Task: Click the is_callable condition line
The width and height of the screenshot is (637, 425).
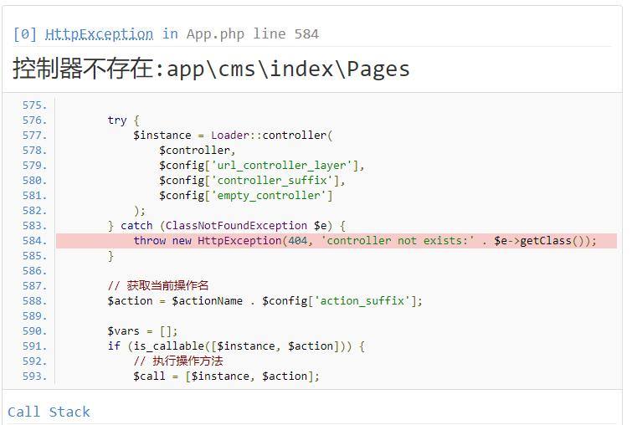Action: point(235,346)
